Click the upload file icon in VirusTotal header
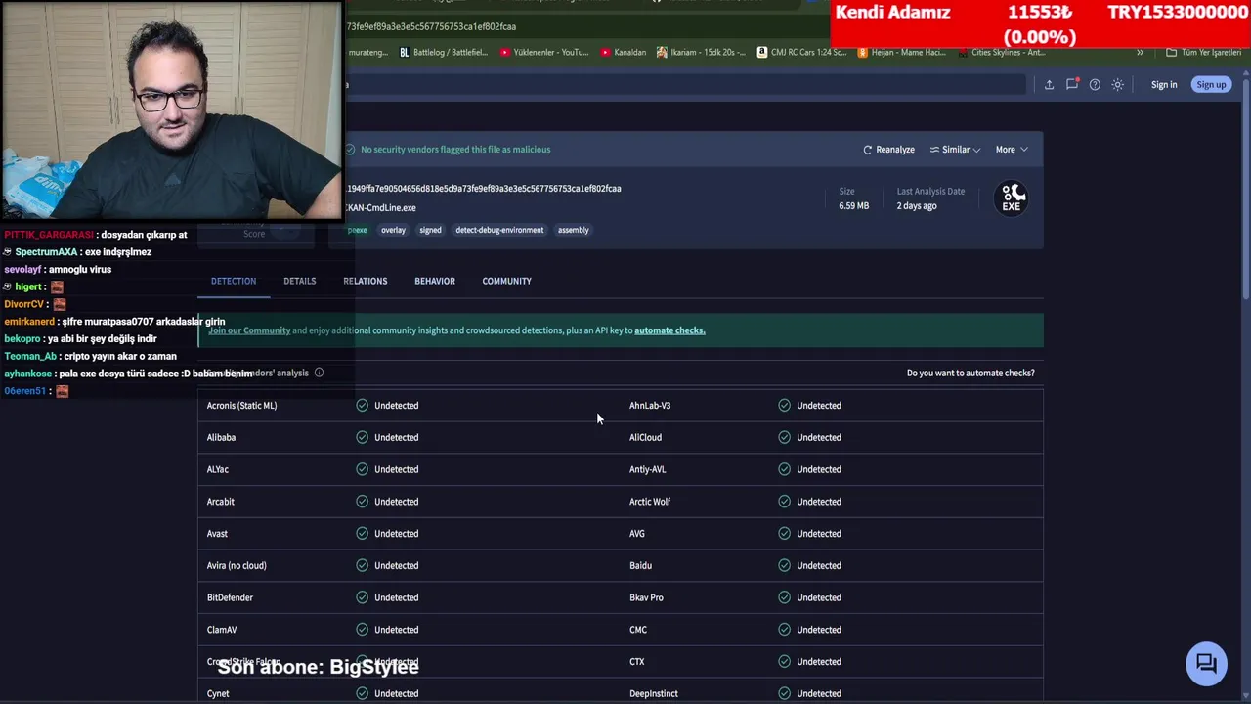Image resolution: width=1251 pixels, height=704 pixels. 1049,85
